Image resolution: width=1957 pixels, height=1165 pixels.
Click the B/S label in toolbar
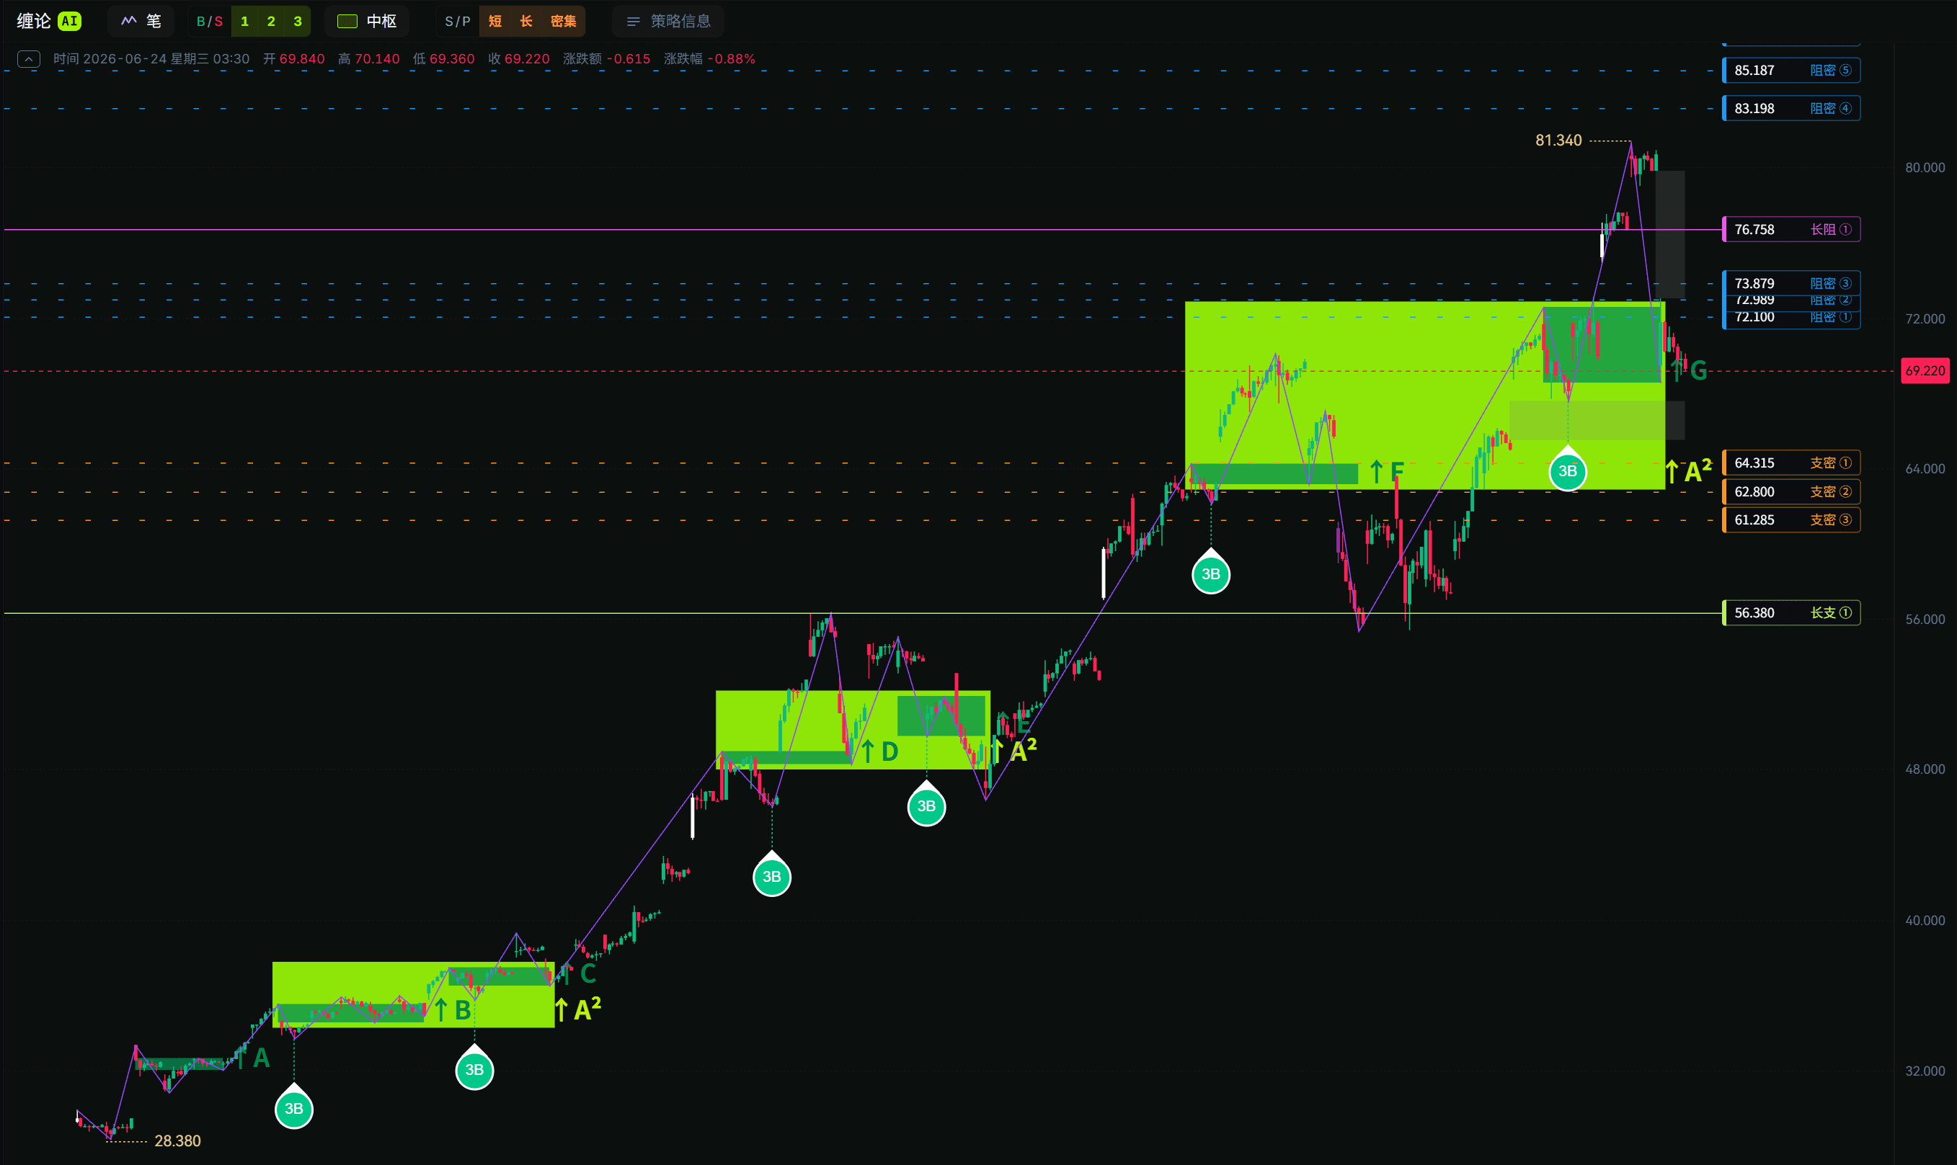210,21
